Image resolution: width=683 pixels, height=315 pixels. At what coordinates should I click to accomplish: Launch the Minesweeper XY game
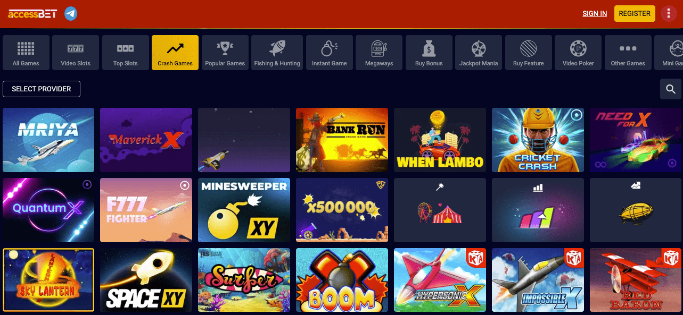coord(244,210)
